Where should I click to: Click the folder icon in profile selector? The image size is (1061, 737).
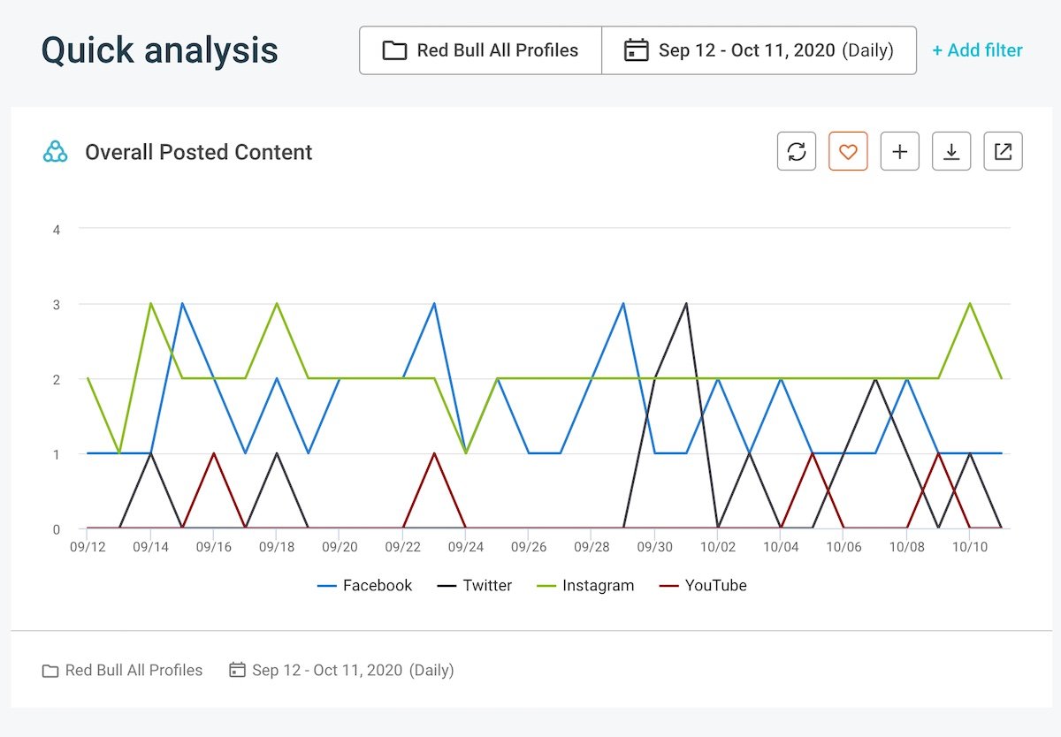(x=394, y=50)
